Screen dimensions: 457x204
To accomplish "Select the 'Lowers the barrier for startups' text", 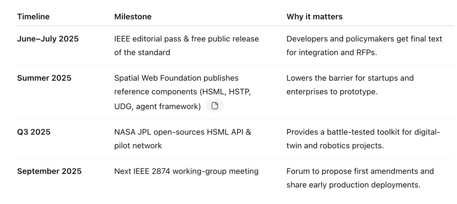I will click(350, 85).
